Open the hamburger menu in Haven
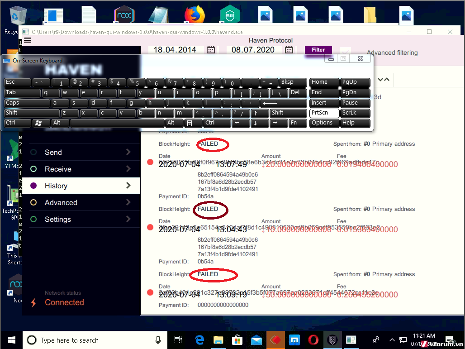Viewport: 465px width, 349px height. 28,40
